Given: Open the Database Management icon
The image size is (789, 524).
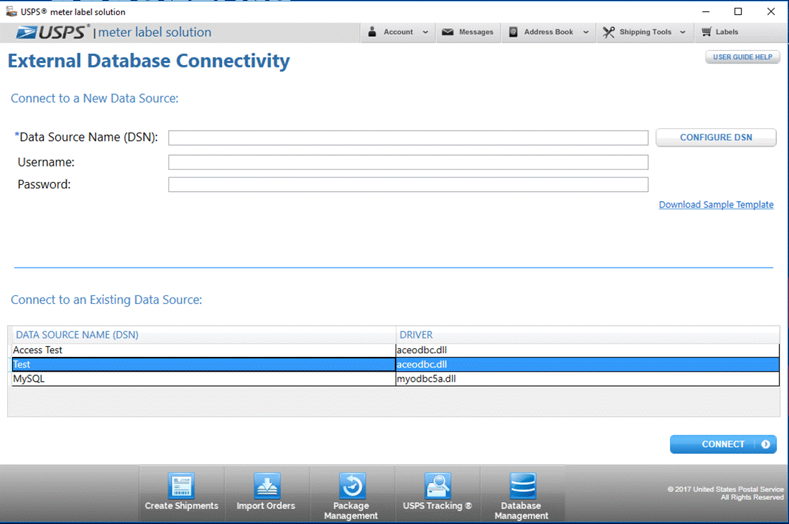Looking at the screenshot, I should tap(522, 486).
